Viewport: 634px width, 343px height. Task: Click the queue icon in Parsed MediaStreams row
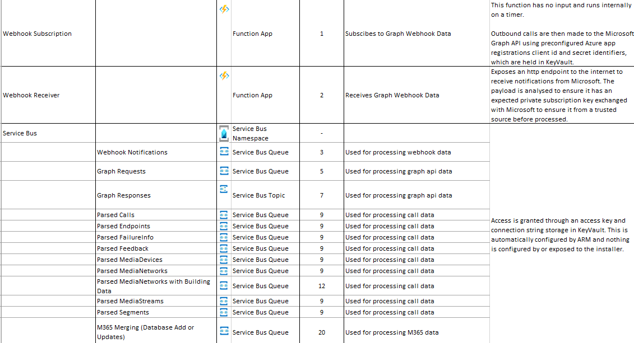tap(224, 301)
